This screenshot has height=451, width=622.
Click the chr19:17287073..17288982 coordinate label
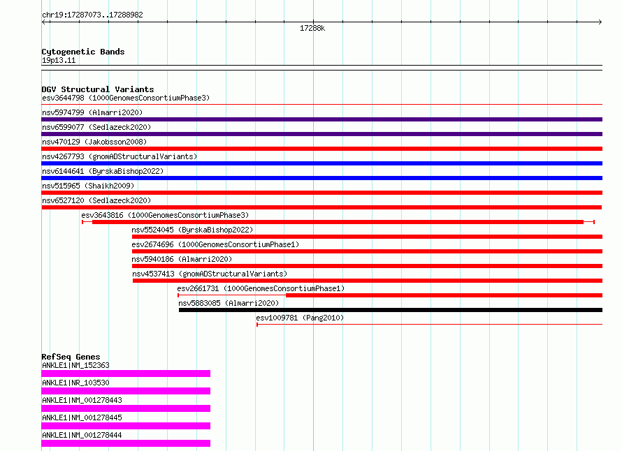click(x=92, y=15)
